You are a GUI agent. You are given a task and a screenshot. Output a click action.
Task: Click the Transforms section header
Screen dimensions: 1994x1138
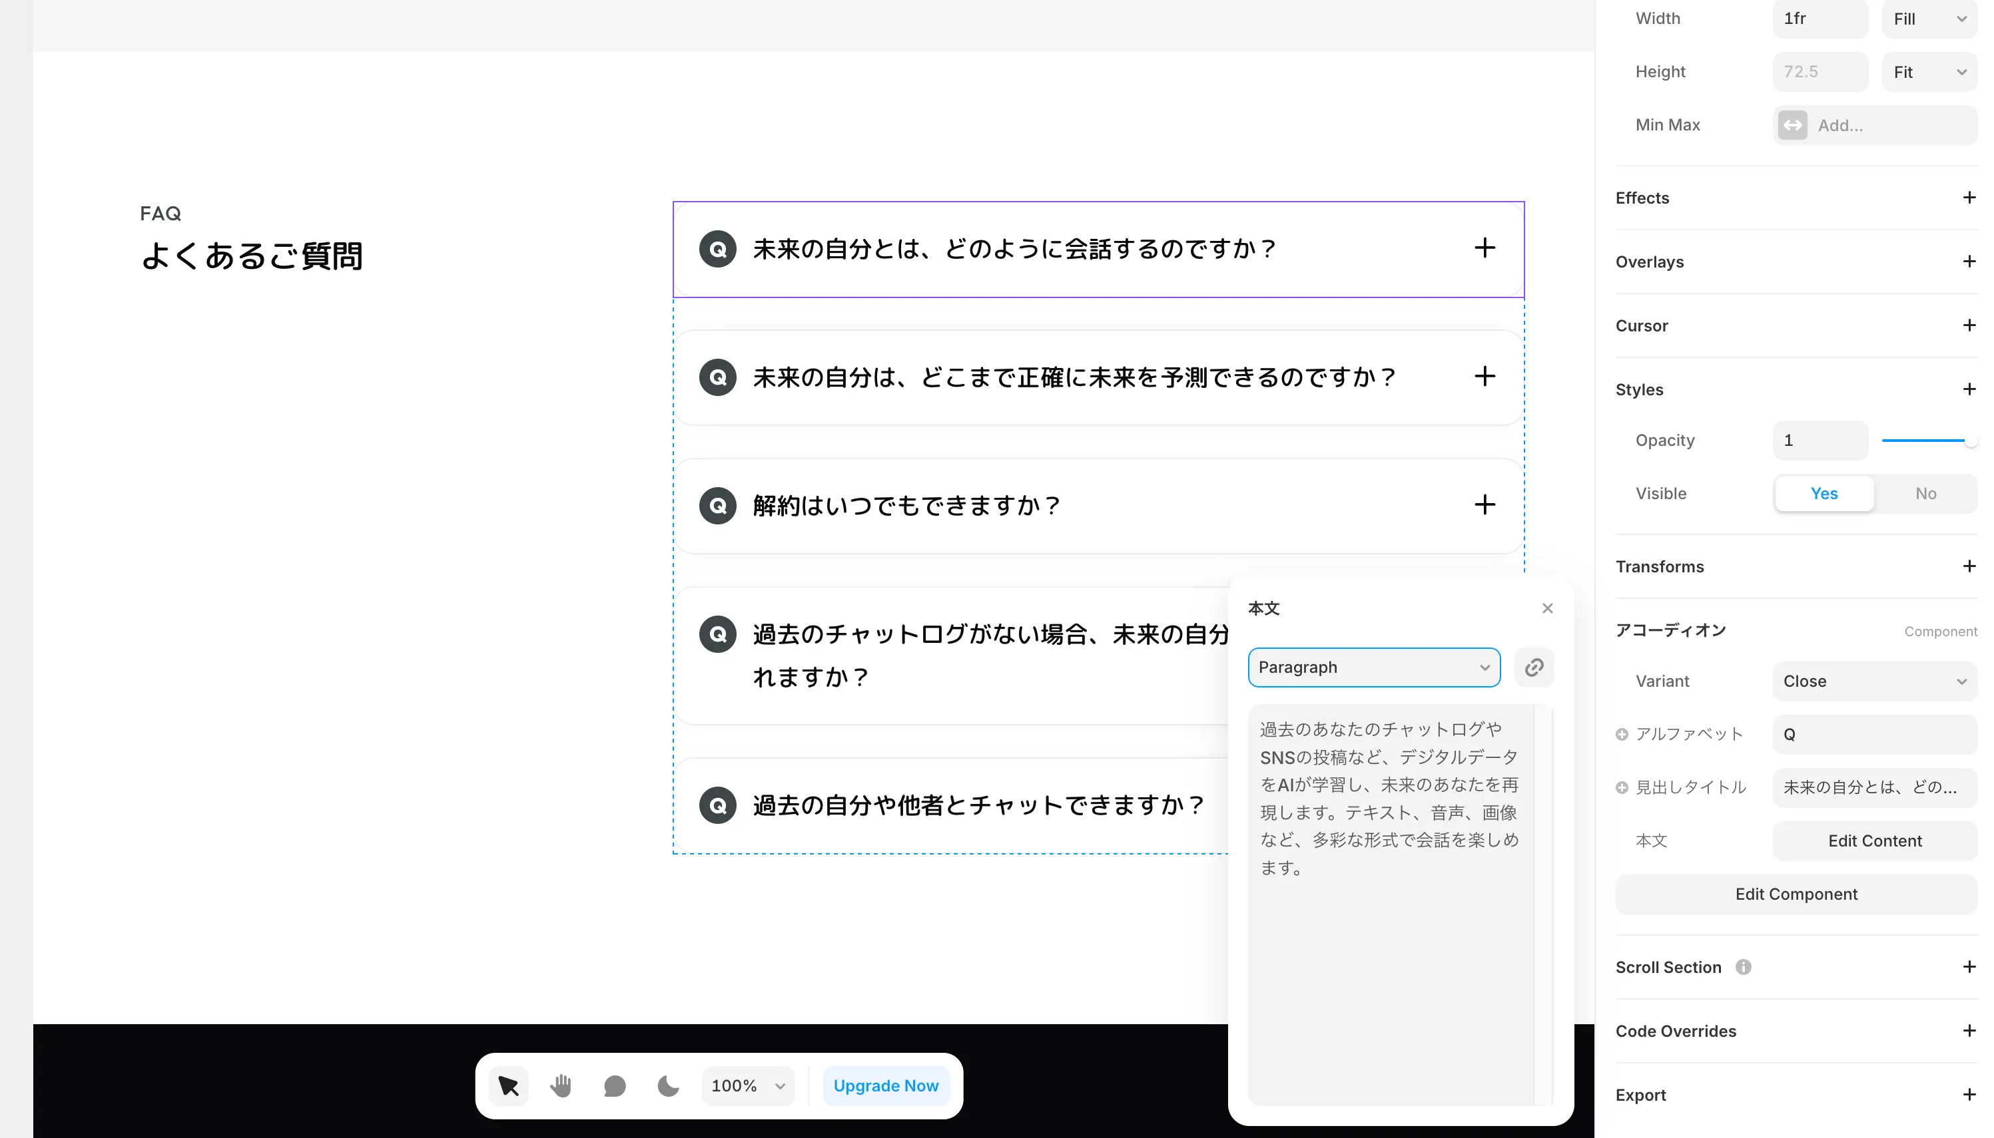point(1659,566)
